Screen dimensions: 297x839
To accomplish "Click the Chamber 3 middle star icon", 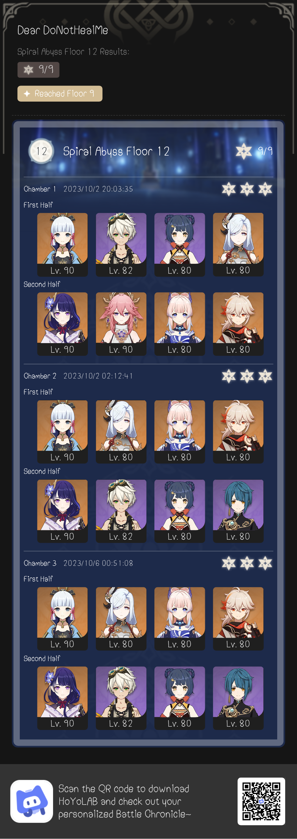I will click(247, 563).
